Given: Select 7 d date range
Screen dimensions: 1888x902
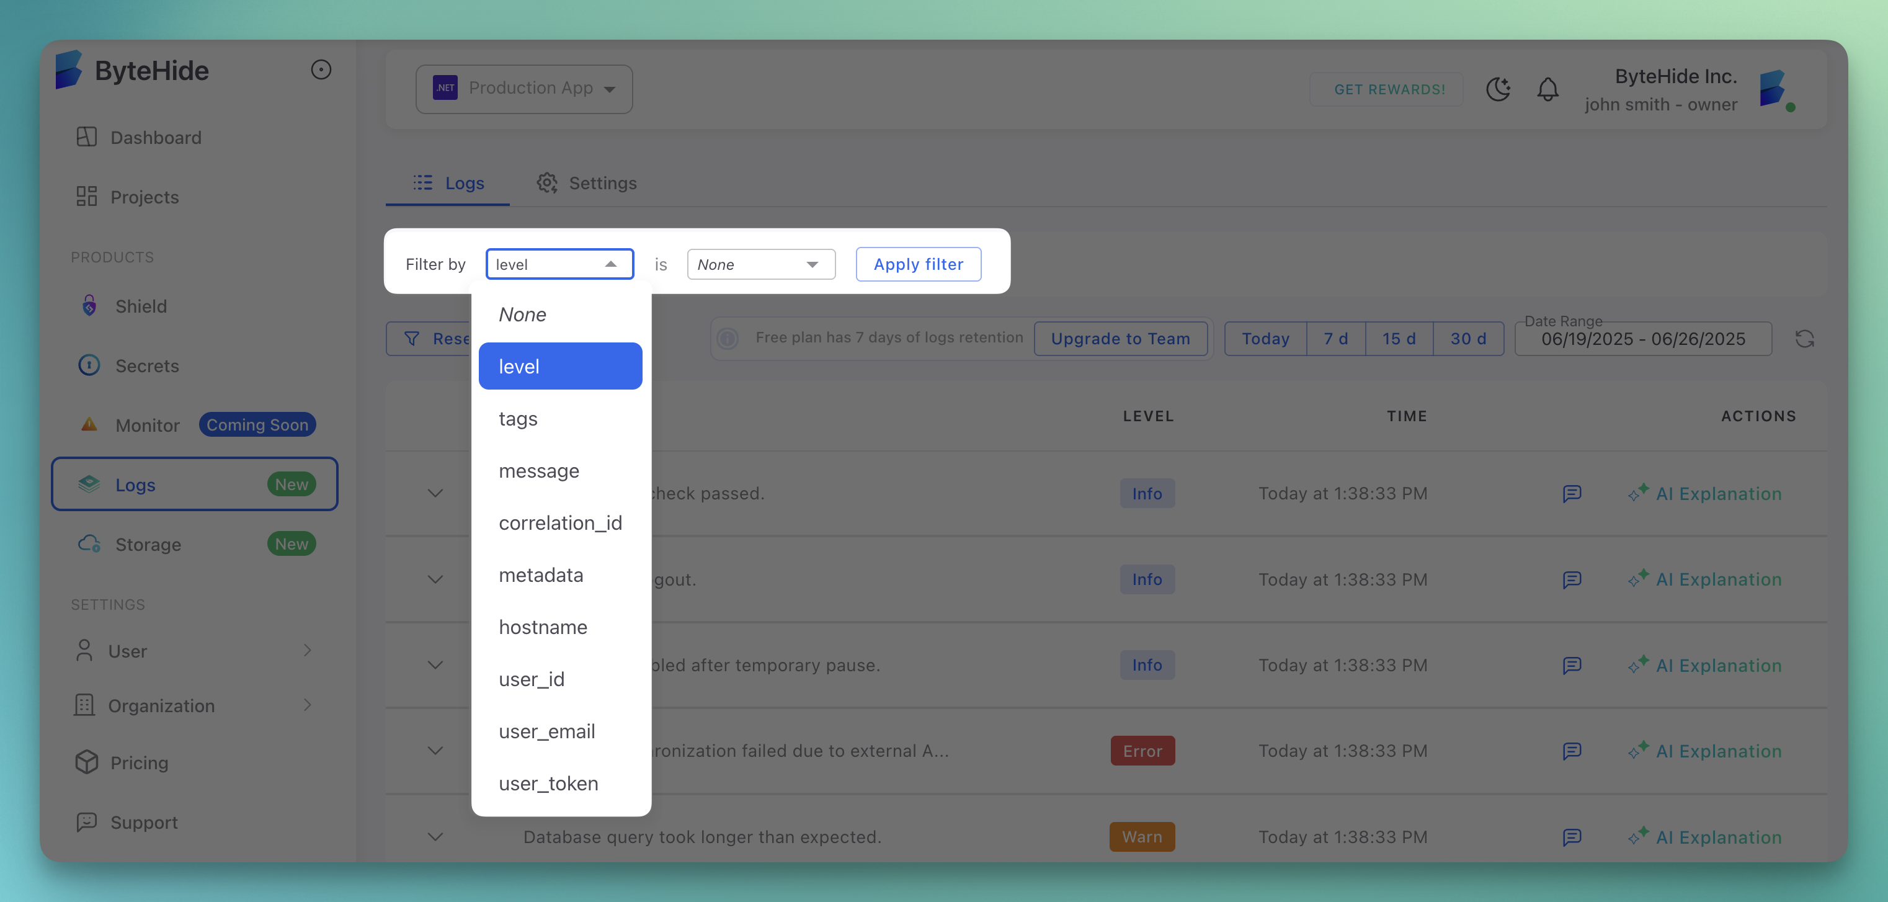Looking at the screenshot, I should [x=1335, y=339].
